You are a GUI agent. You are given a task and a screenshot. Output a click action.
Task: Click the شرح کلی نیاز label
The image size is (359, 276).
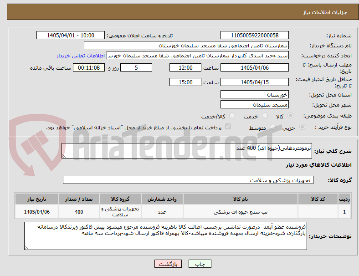click(x=333, y=151)
